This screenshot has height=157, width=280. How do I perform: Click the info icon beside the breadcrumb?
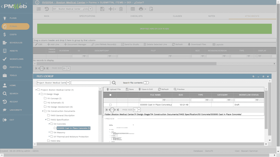(37, 2)
